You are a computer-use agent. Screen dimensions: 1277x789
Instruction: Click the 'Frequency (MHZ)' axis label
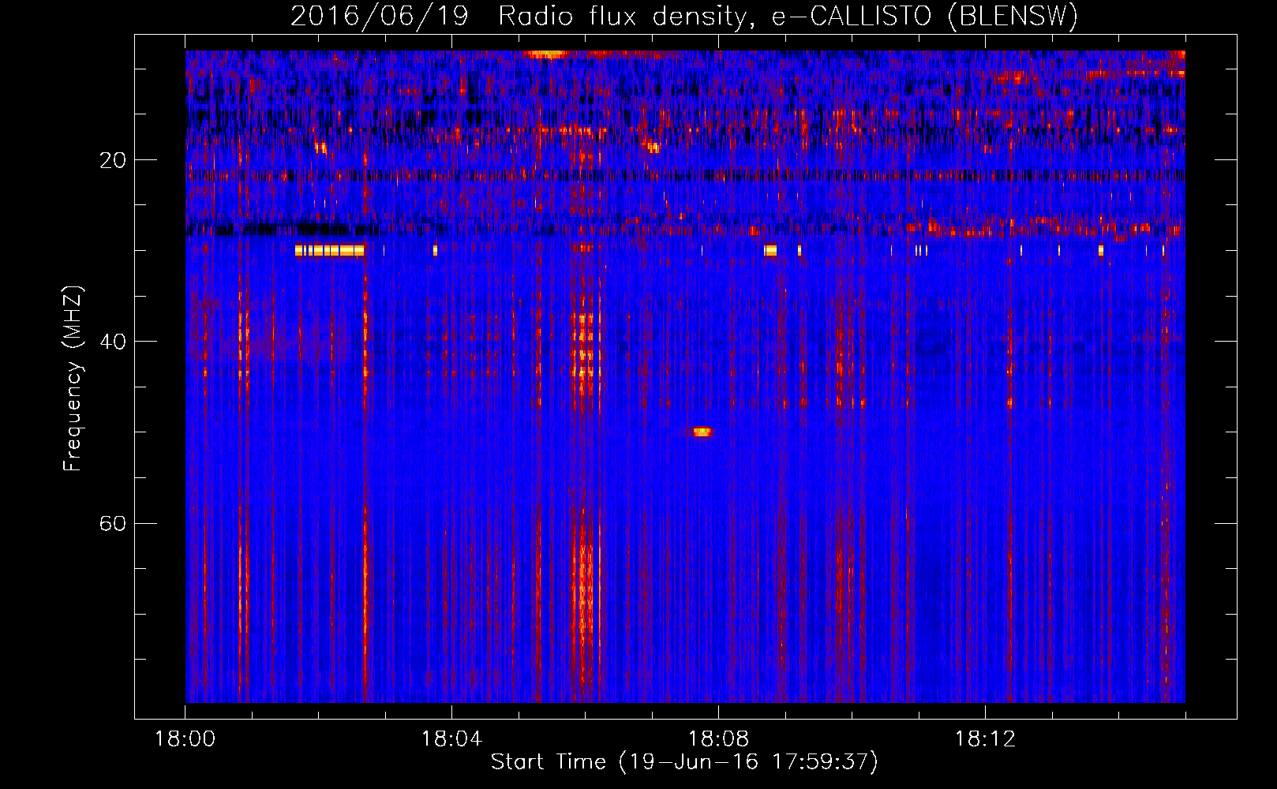pos(72,379)
